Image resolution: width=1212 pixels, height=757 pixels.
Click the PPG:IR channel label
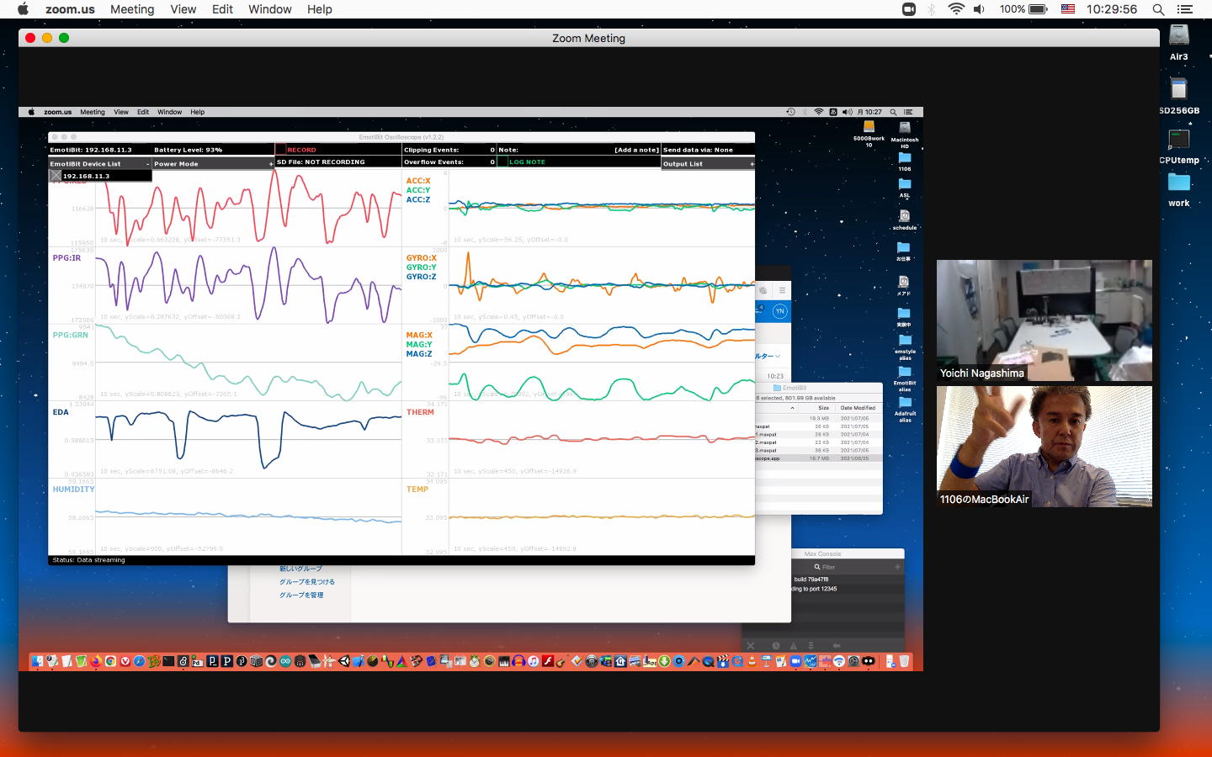coord(66,258)
